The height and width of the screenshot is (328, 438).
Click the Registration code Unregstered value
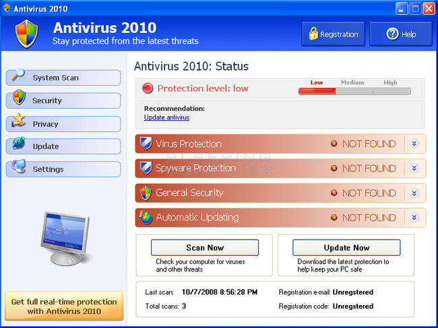click(353, 306)
